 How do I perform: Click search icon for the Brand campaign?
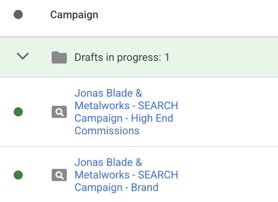(59, 175)
